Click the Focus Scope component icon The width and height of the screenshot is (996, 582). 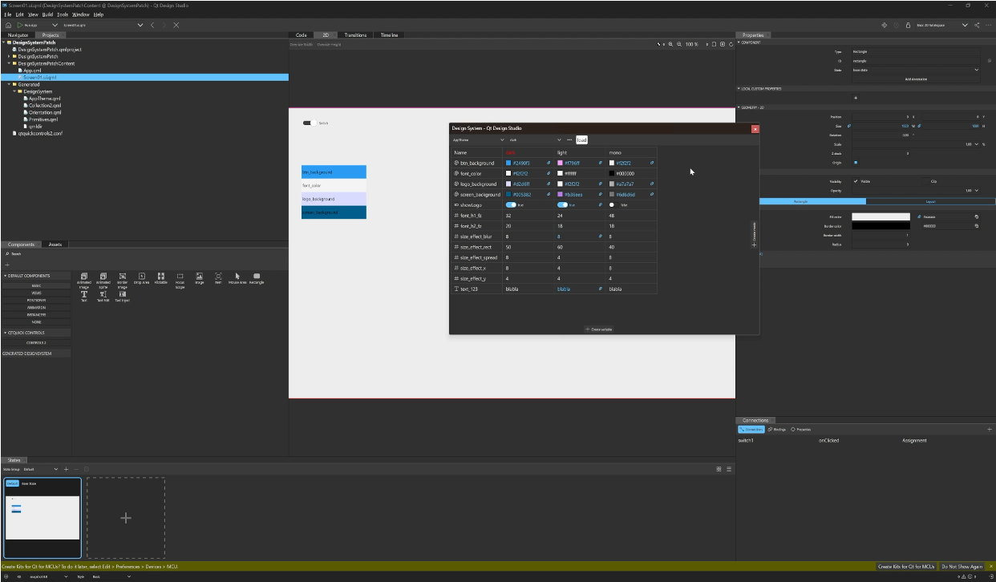point(180,277)
